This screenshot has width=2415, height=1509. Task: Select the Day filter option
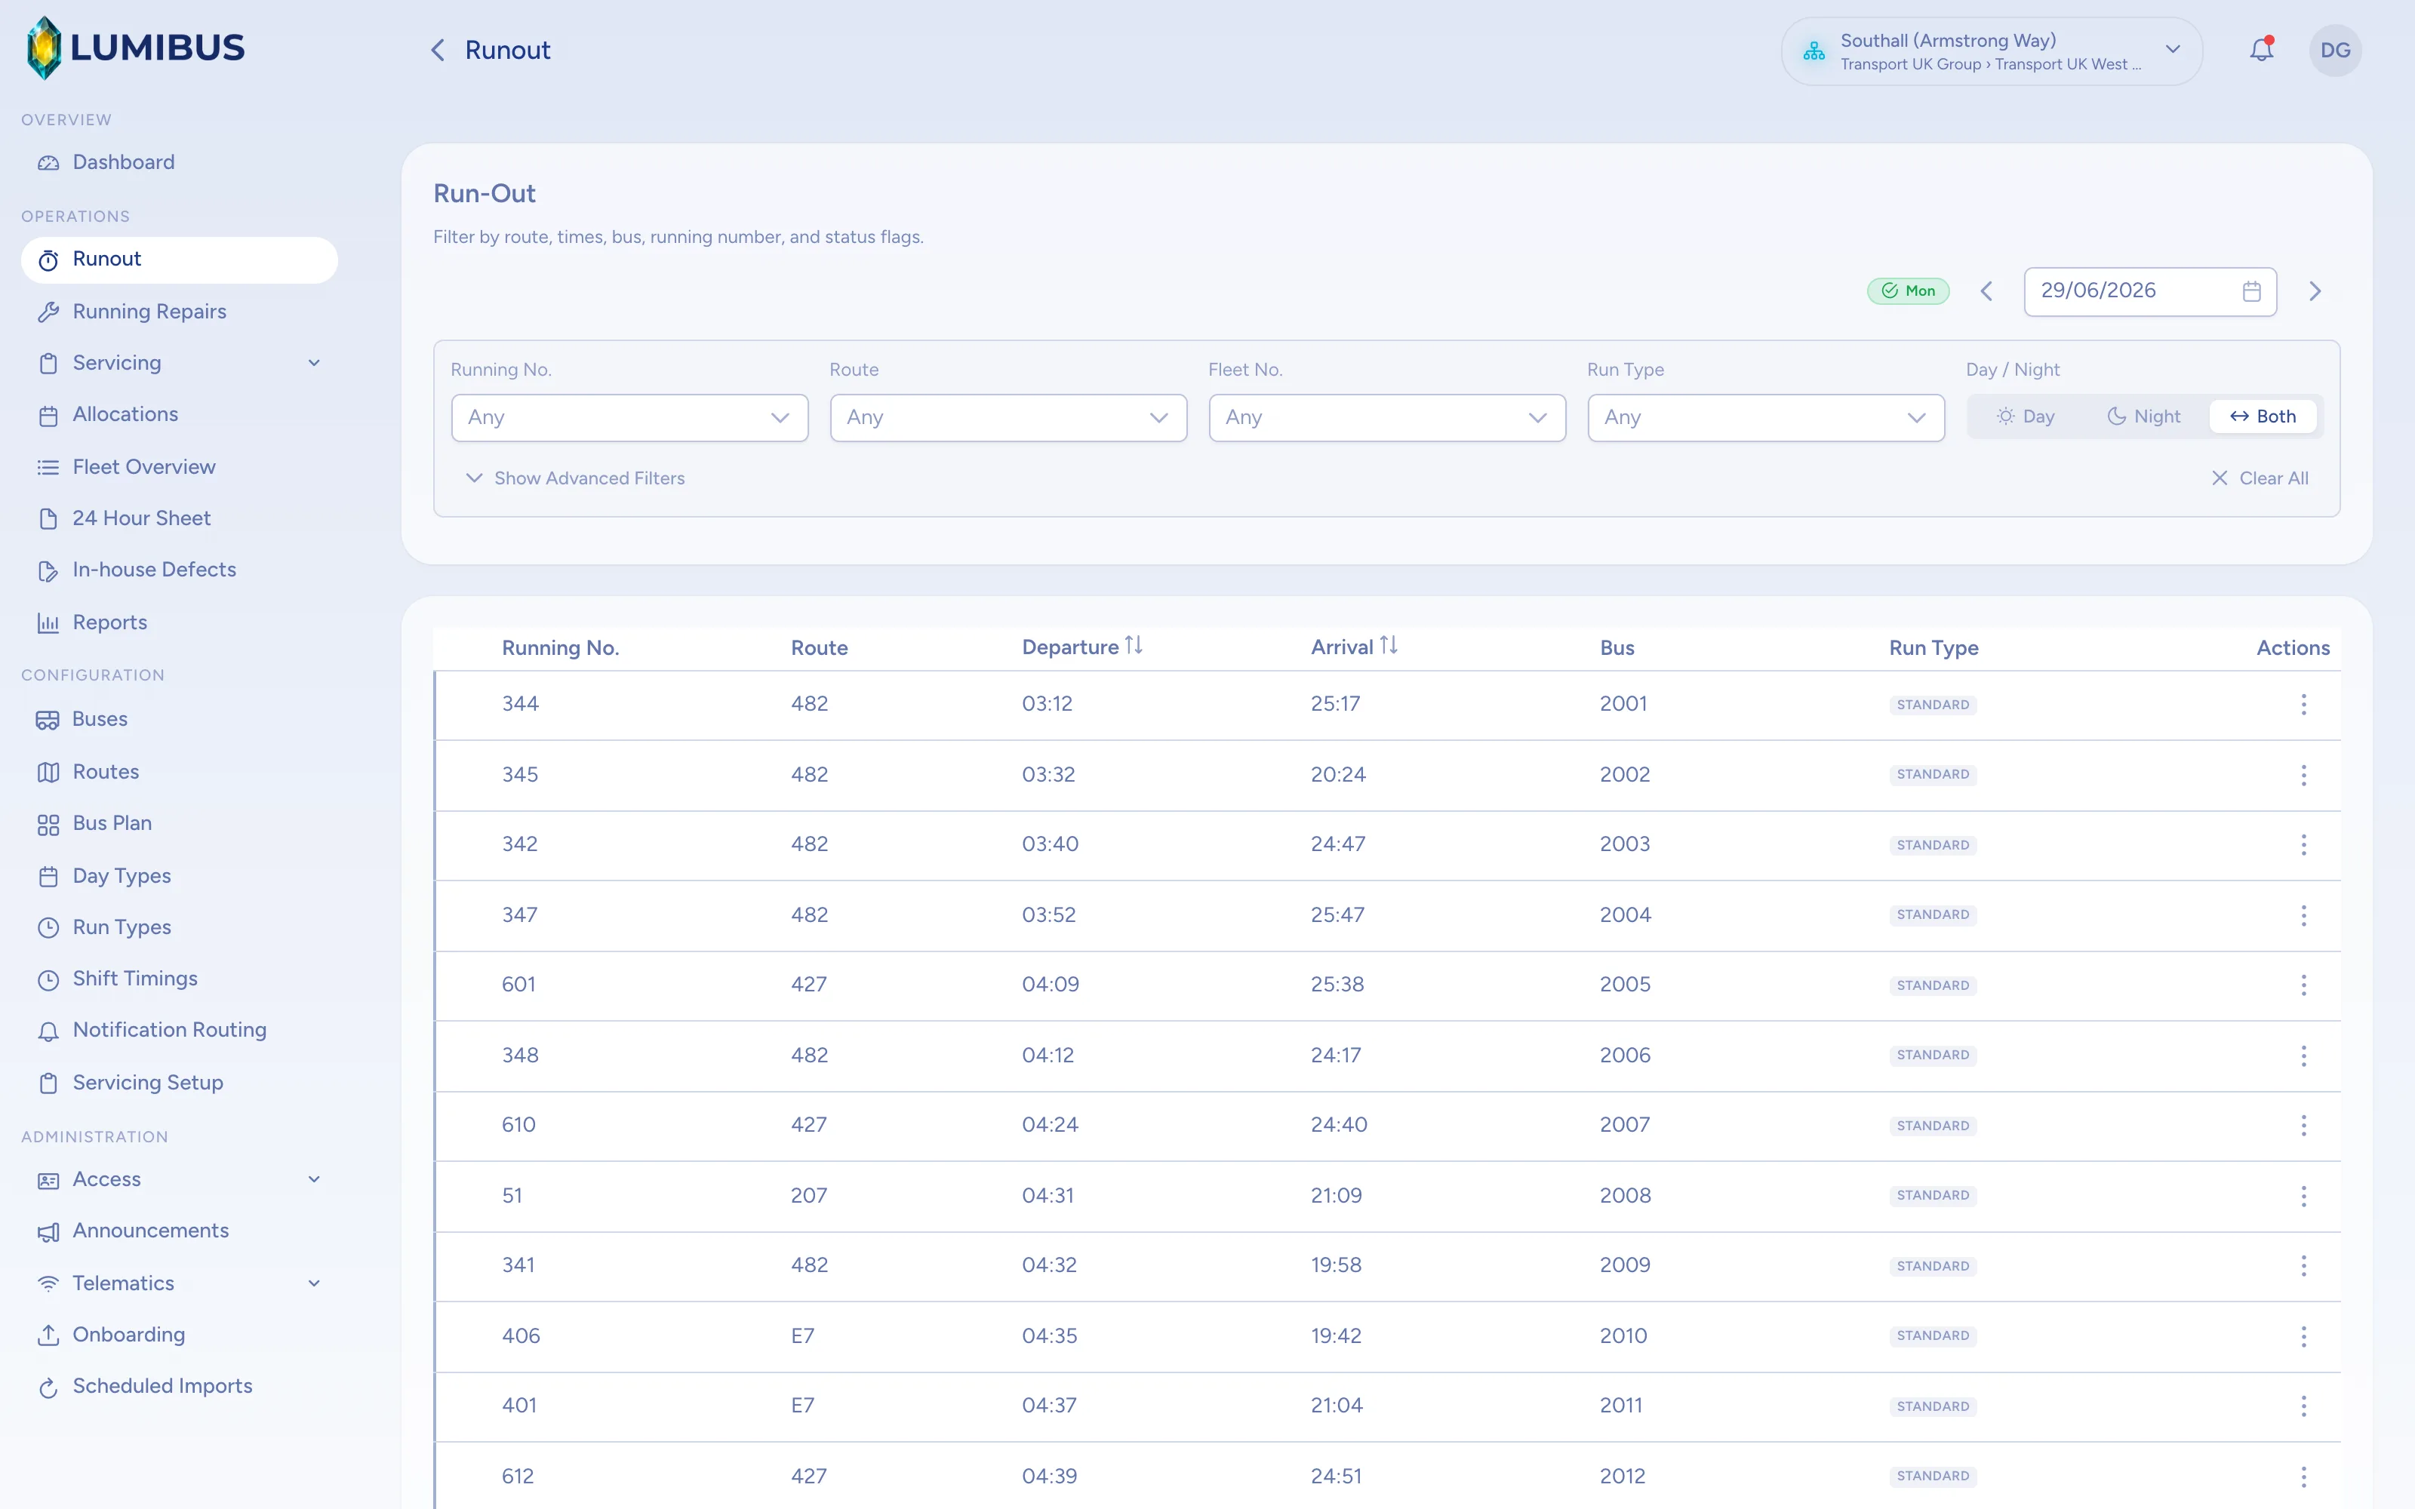[x=2026, y=416]
